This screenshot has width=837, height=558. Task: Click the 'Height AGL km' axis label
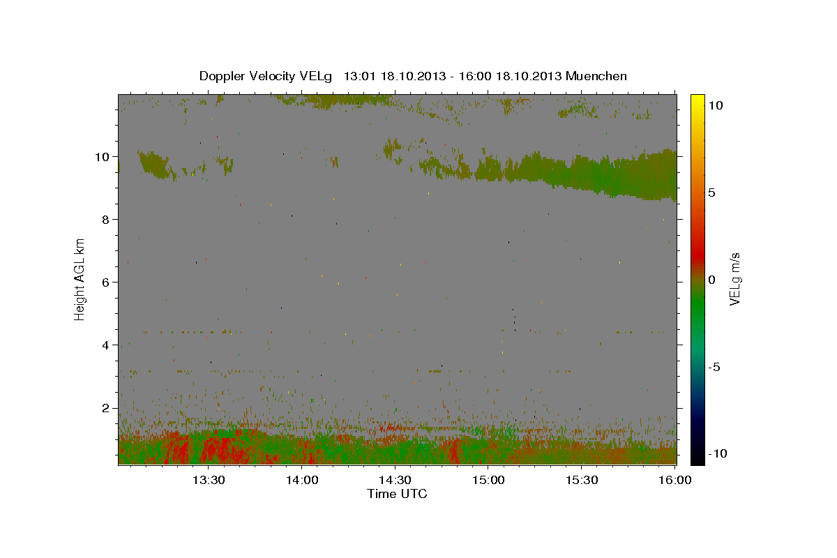80,280
